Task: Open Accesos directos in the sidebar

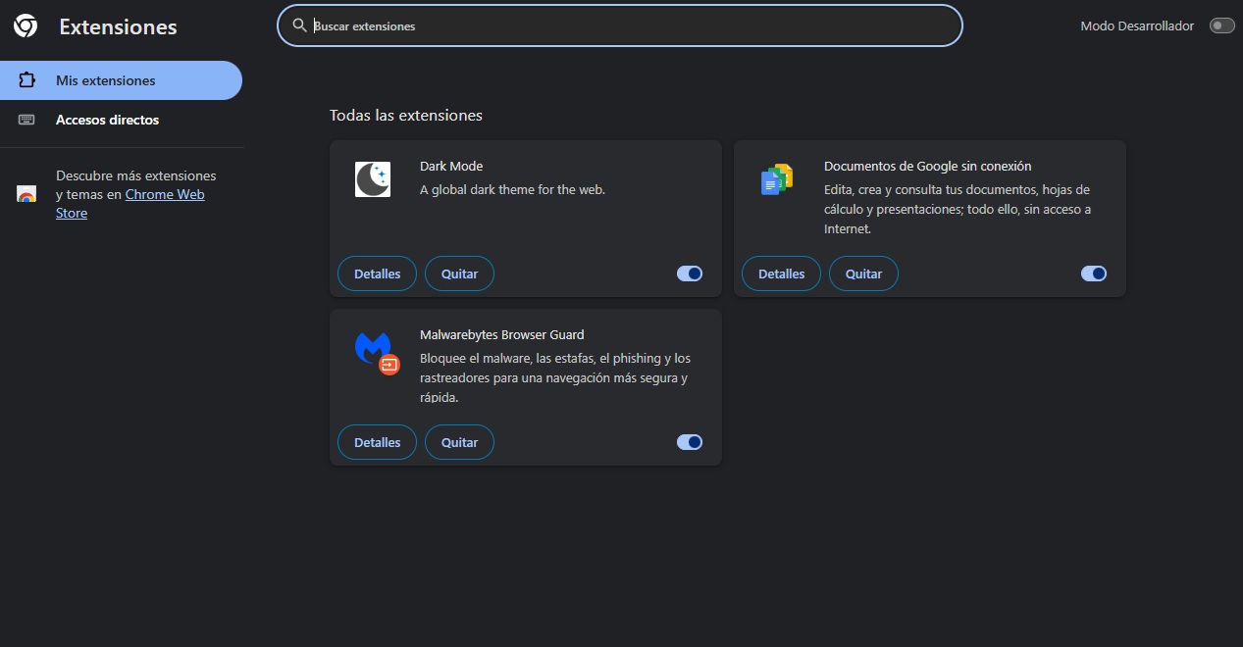Action: pyautogui.click(x=107, y=120)
